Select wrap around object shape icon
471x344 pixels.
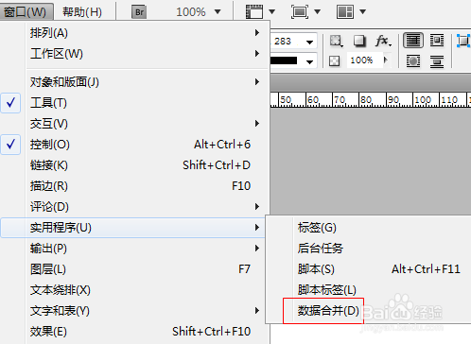413,61
